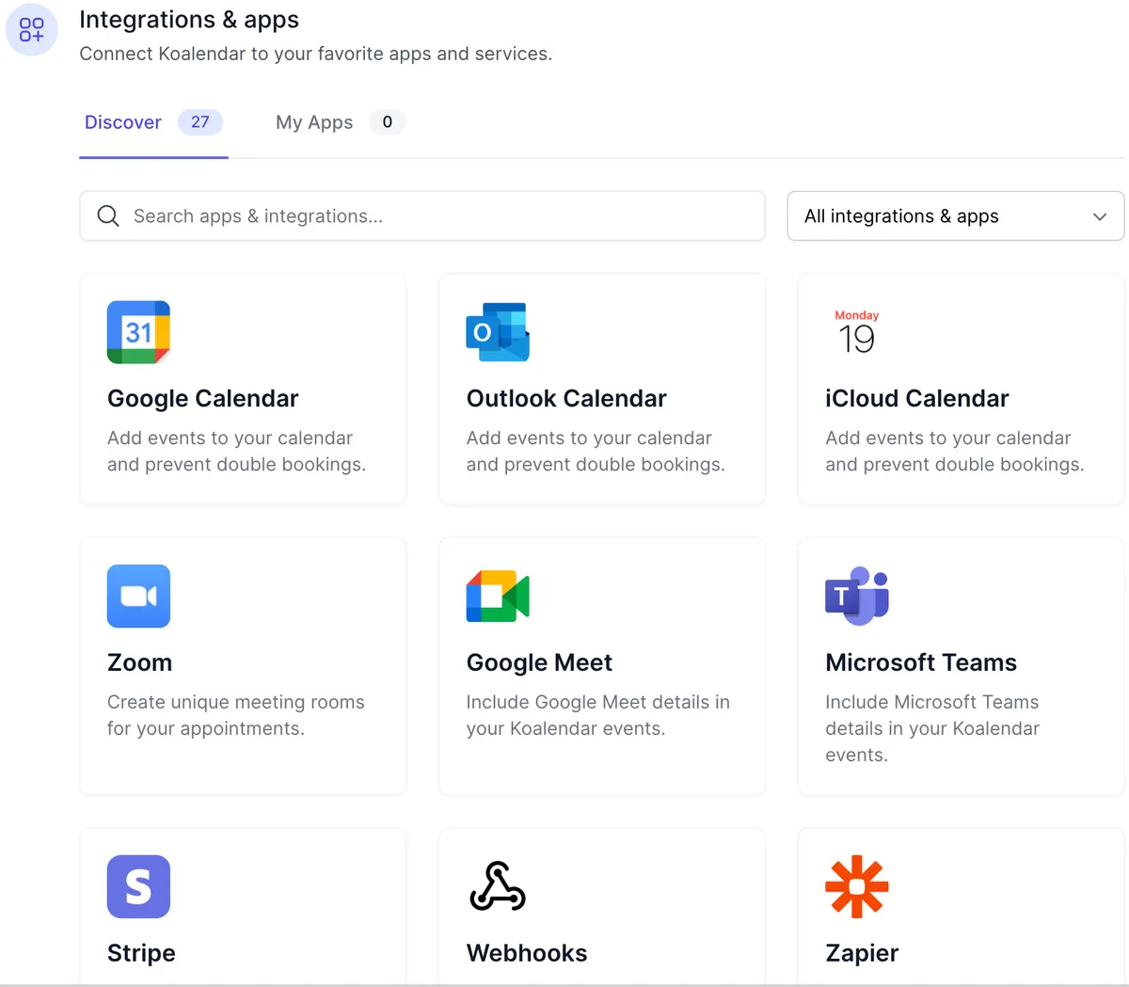Select the Discover tab

[x=123, y=121]
